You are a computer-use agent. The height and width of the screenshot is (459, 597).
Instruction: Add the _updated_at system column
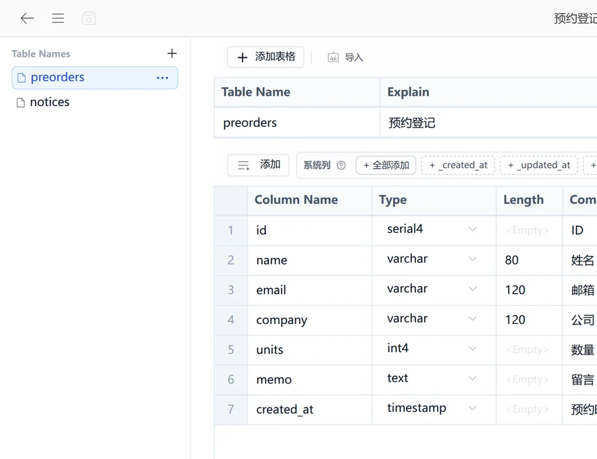pos(539,165)
